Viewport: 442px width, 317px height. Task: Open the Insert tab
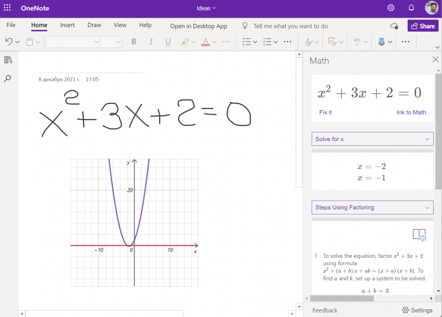click(x=67, y=25)
